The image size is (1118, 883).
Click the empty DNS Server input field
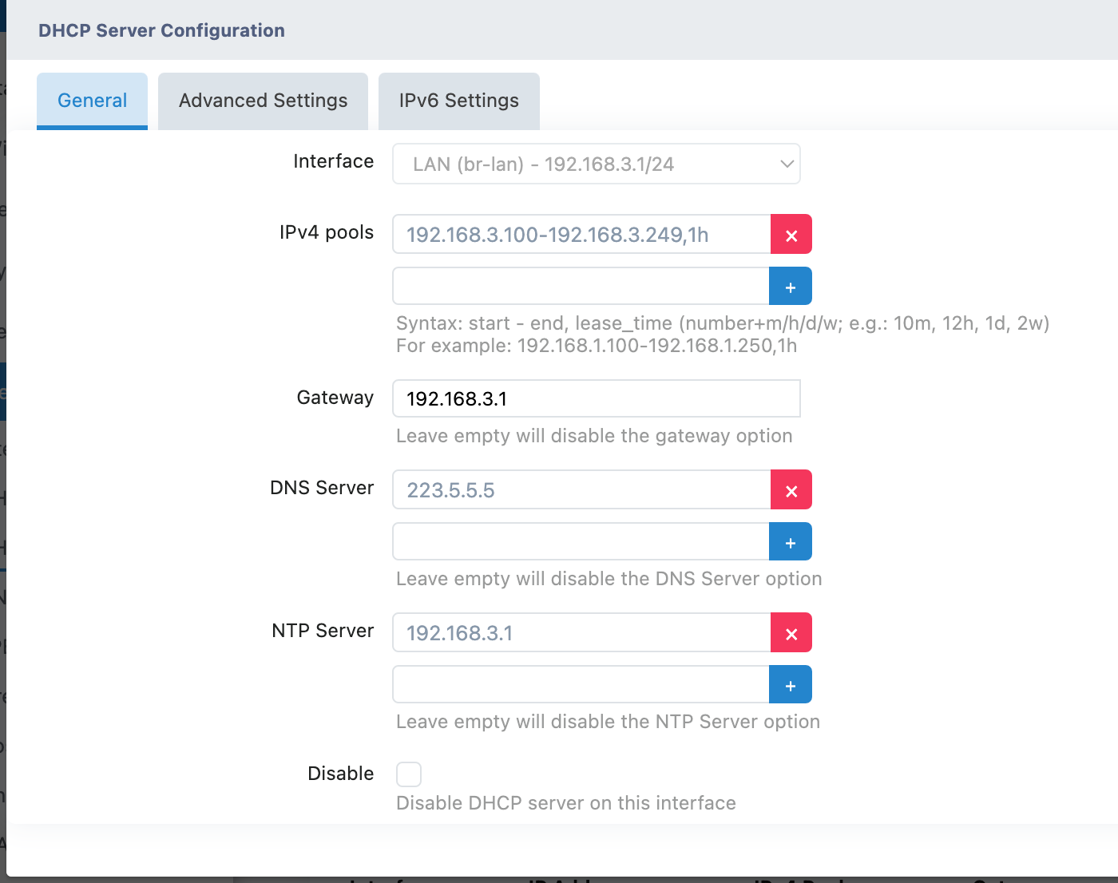click(x=581, y=542)
